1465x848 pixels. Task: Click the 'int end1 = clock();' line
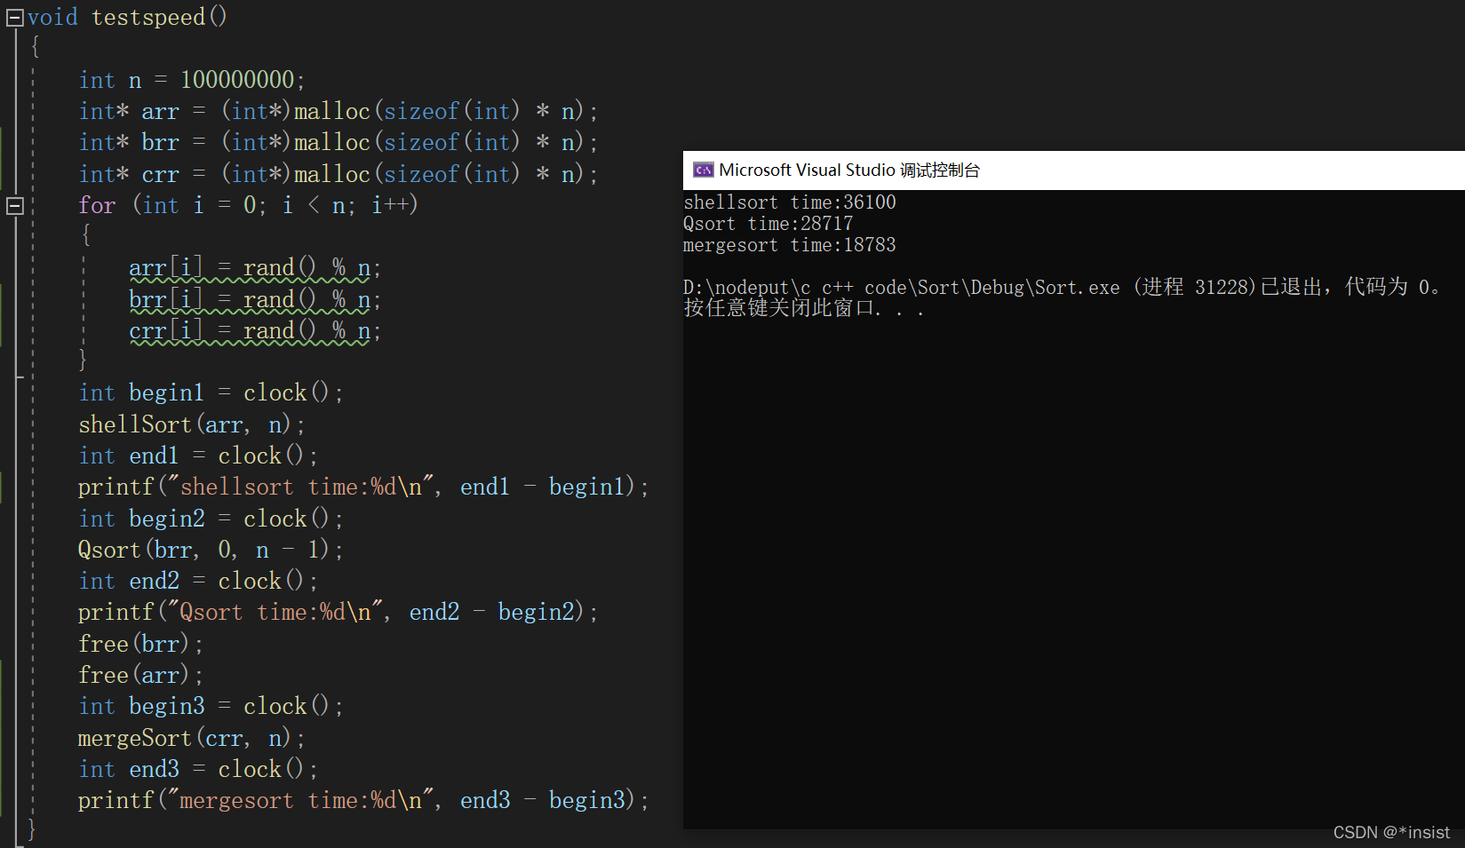coord(198,456)
